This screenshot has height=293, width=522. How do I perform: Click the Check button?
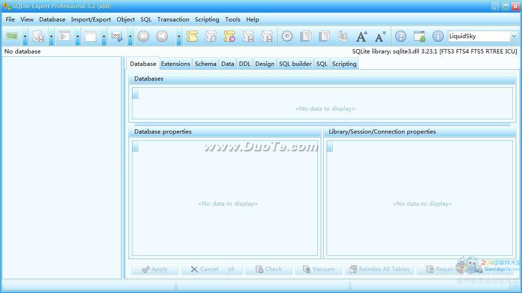pos(269,269)
